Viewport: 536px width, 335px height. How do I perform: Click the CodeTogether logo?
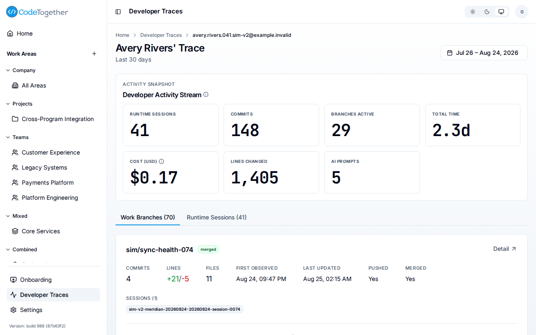[x=37, y=12]
